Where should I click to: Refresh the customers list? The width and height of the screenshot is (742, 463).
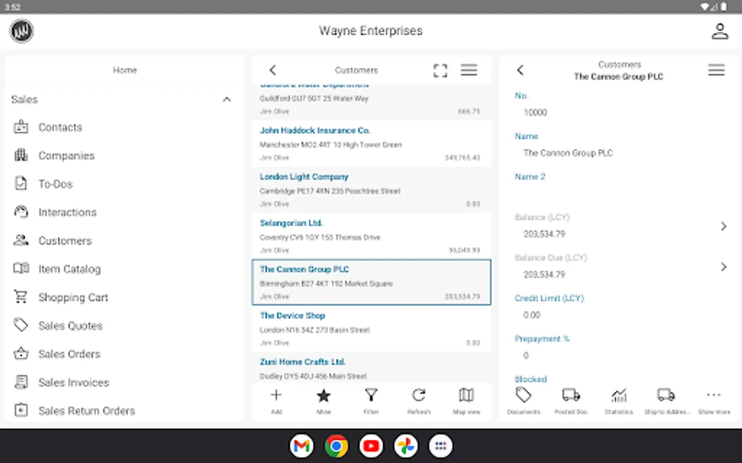coord(419,401)
